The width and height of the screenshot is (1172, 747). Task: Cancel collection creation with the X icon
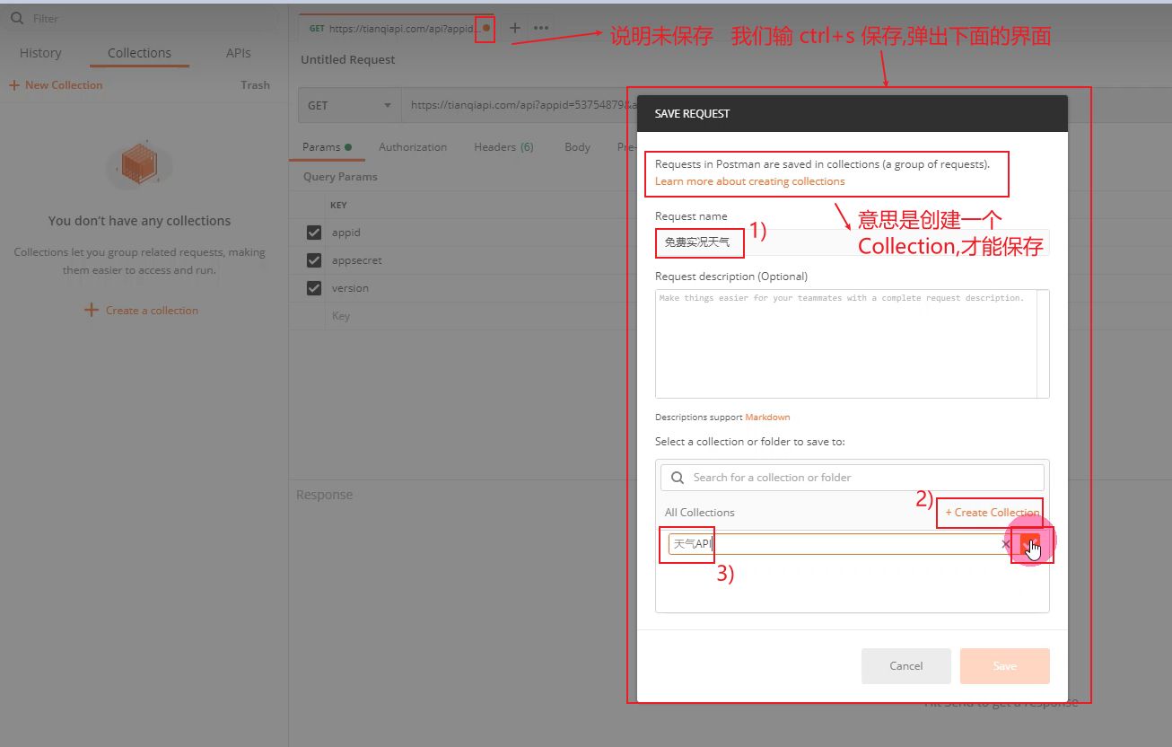(1005, 544)
